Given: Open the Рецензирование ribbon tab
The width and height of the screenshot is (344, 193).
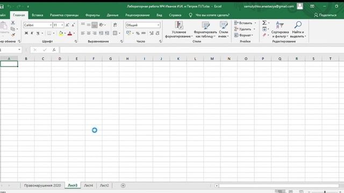Looking at the screenshot, I should coord(138,15).
